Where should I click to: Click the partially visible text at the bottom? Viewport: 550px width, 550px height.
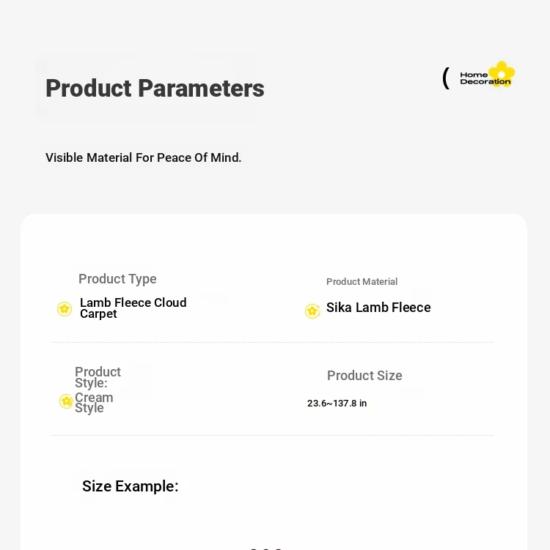[266, 548]
